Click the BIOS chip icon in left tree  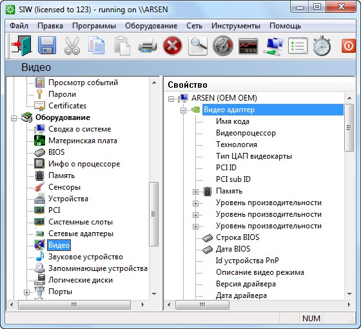(39, 152)
